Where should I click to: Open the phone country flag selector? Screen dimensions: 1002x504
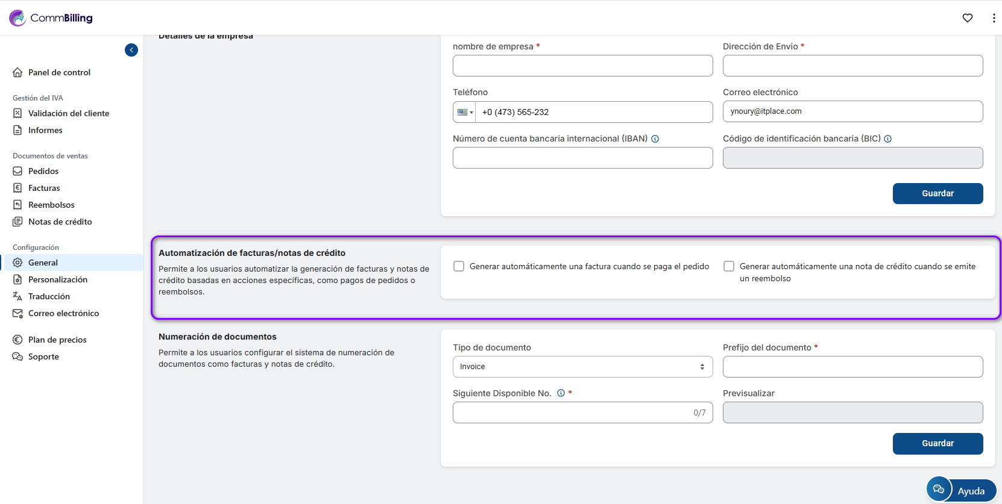tap(465, 112)
